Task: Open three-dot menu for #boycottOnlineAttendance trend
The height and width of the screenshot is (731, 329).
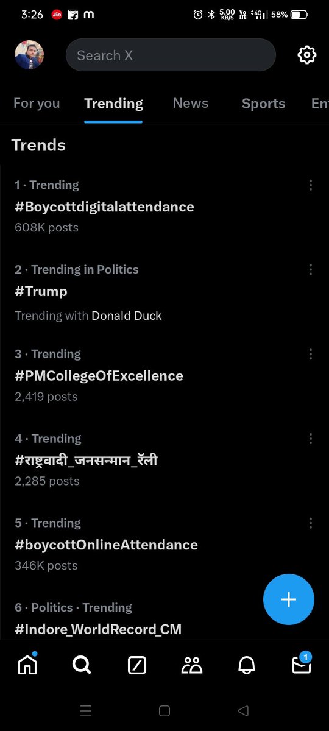Action: pos(311,523)
